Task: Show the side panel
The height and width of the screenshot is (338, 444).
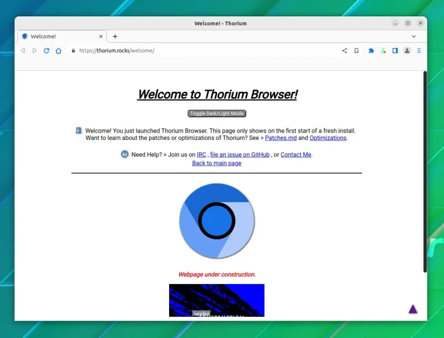Action: (x=395, y=51)
